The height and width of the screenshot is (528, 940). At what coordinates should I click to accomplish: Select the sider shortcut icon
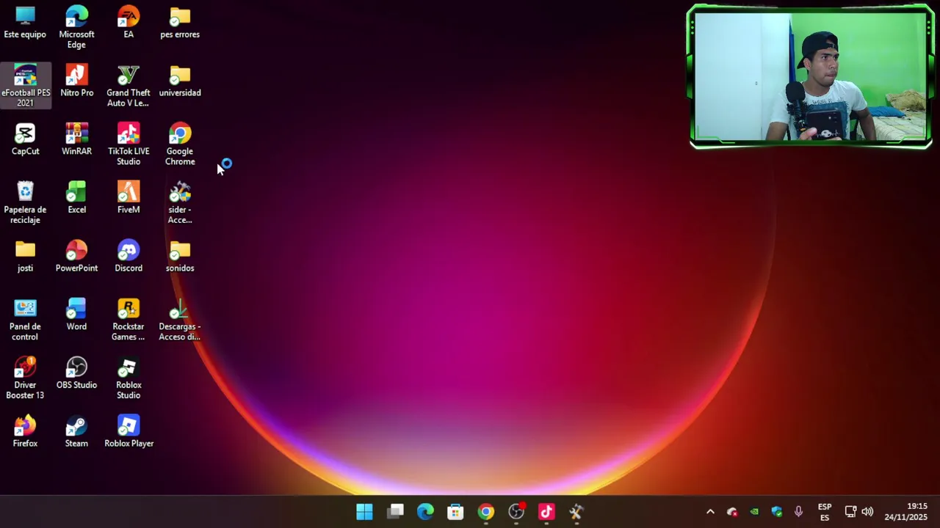tap(180, 202)
